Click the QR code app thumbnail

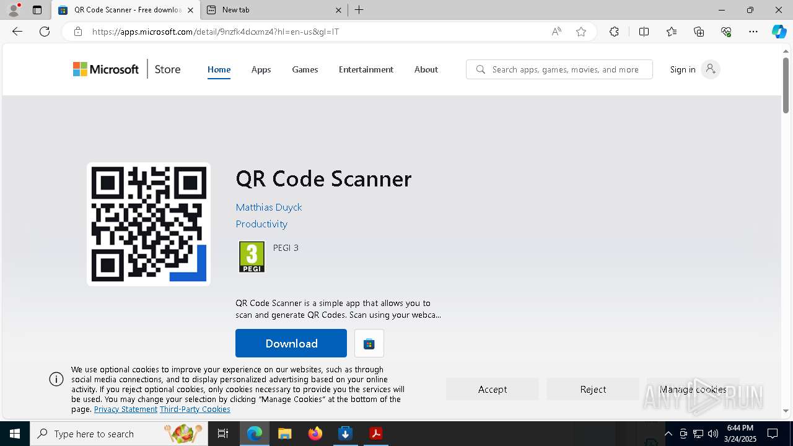tap(149, 224)
